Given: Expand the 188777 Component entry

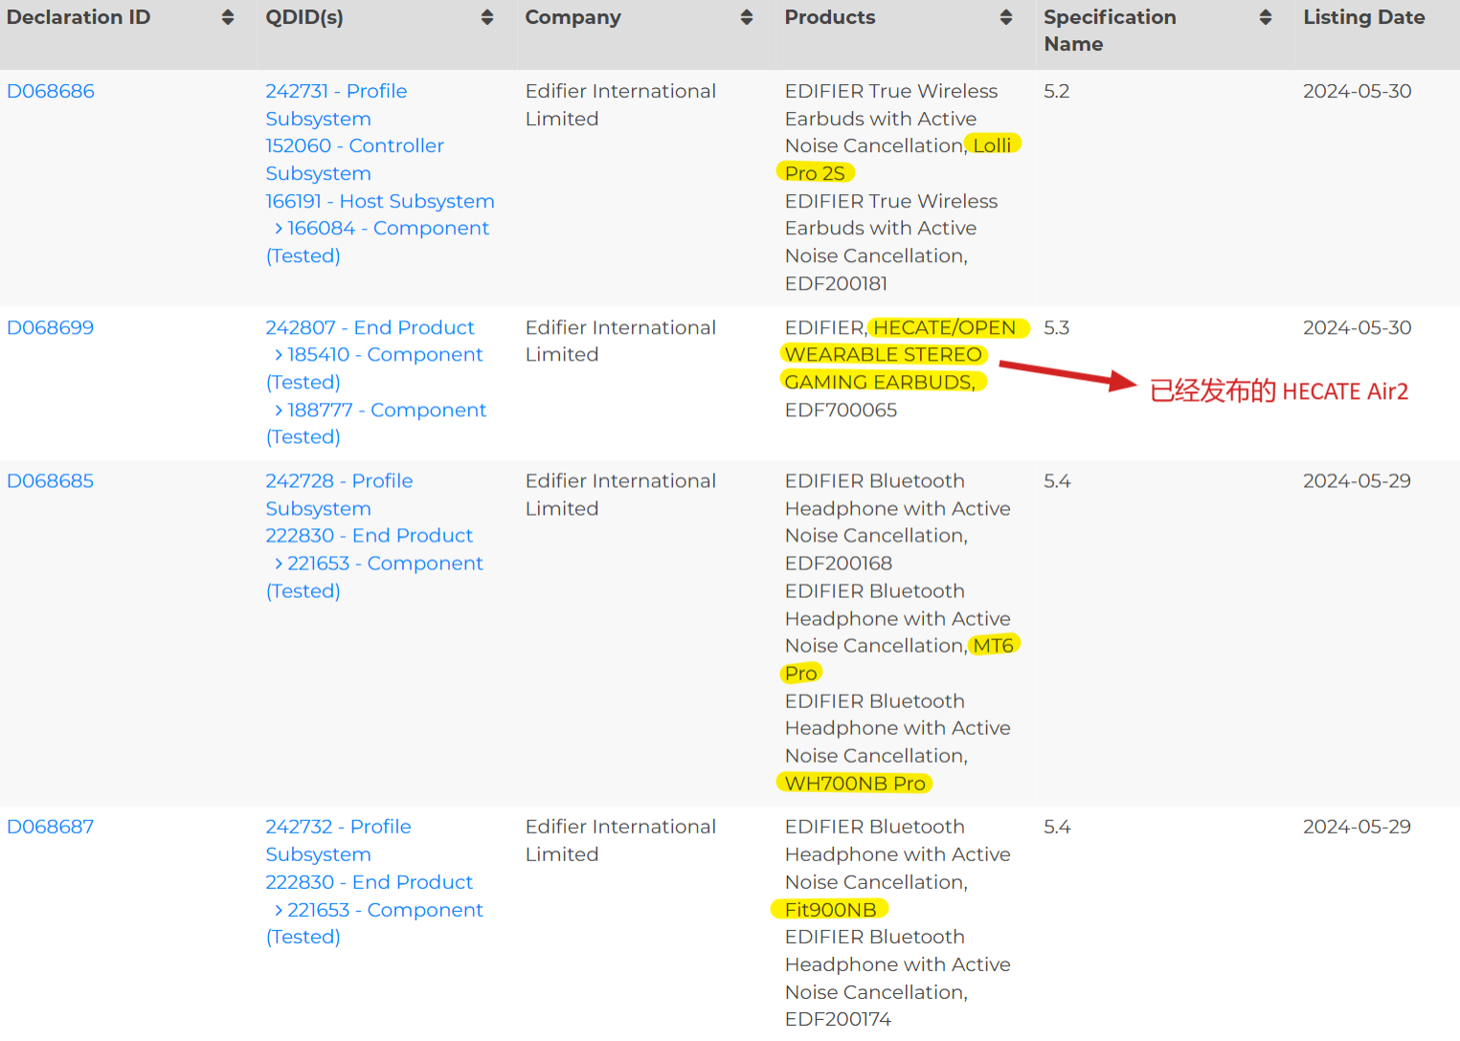Looking at the screenshot, I should tap(279, 410).
